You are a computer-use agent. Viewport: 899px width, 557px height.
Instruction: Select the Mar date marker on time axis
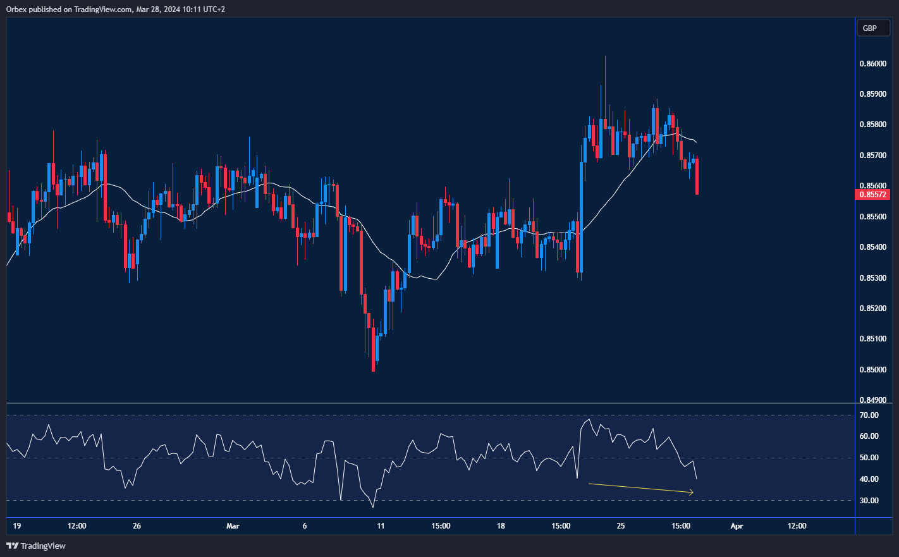click(x=233, y=526)
